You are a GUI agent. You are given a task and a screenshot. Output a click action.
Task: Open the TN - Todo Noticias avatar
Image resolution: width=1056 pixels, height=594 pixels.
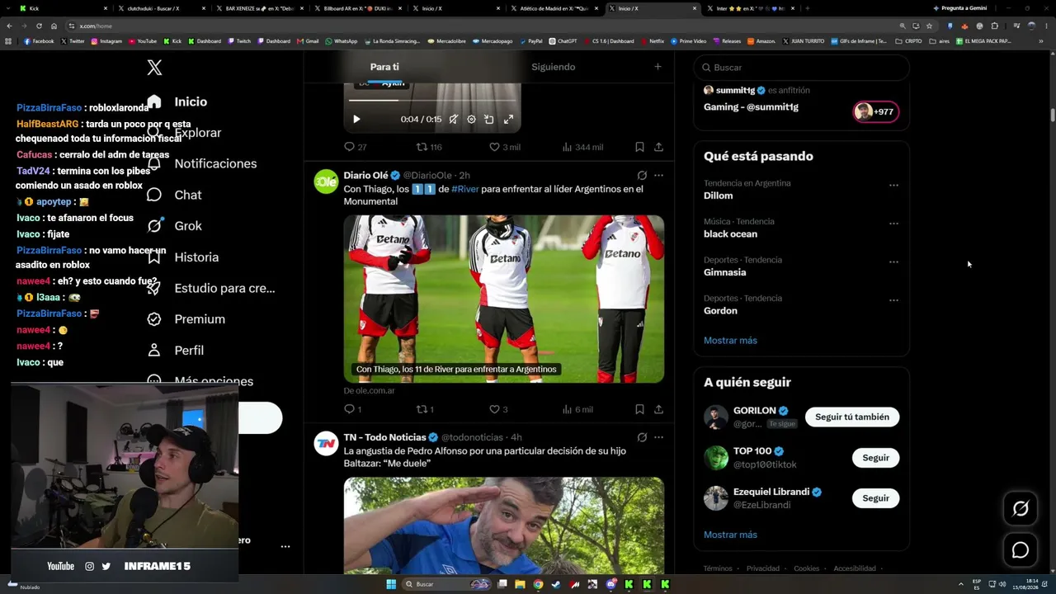[326, 444]
